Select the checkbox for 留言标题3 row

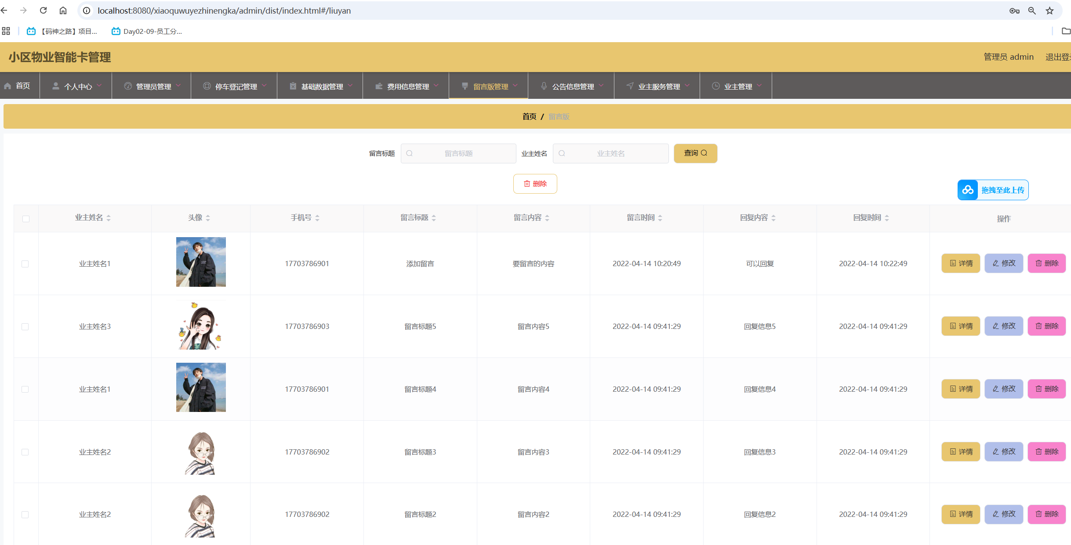(x=25, y=452)
